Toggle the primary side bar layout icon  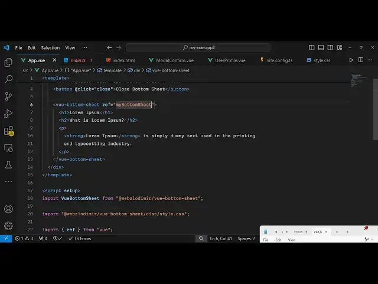coord(311,47)
